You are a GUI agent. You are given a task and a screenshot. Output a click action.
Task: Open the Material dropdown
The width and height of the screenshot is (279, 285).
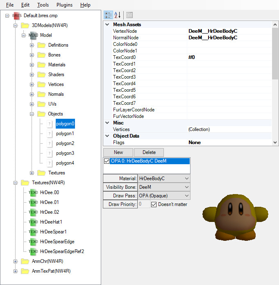187,179
